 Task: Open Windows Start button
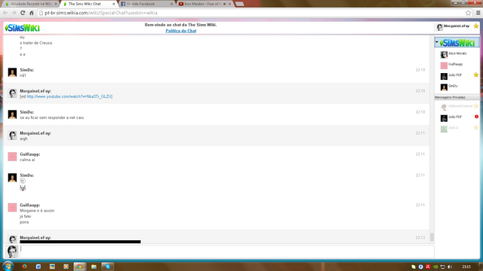pyautogui.click(x=8, y=266)
